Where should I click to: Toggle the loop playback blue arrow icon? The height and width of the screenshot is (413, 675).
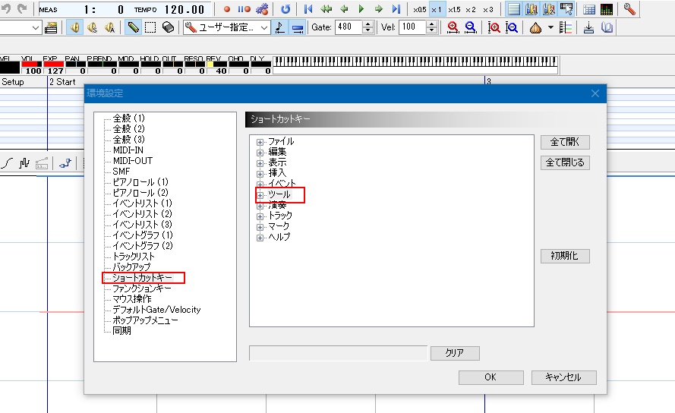click(x=285, y=9)
